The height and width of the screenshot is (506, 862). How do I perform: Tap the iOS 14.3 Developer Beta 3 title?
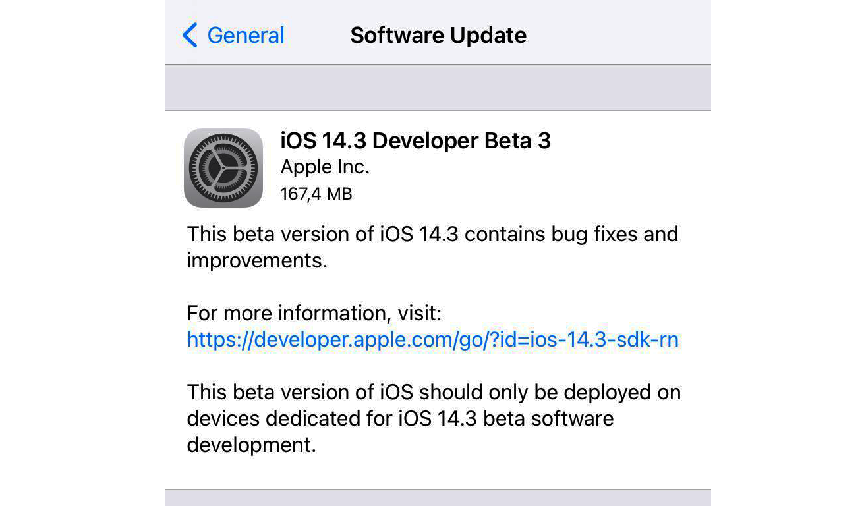416,140
